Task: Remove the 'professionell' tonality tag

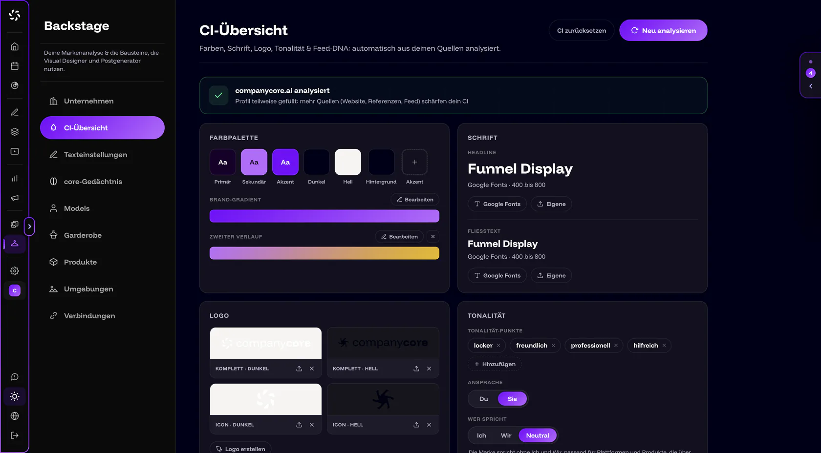Action: (616, 346)
